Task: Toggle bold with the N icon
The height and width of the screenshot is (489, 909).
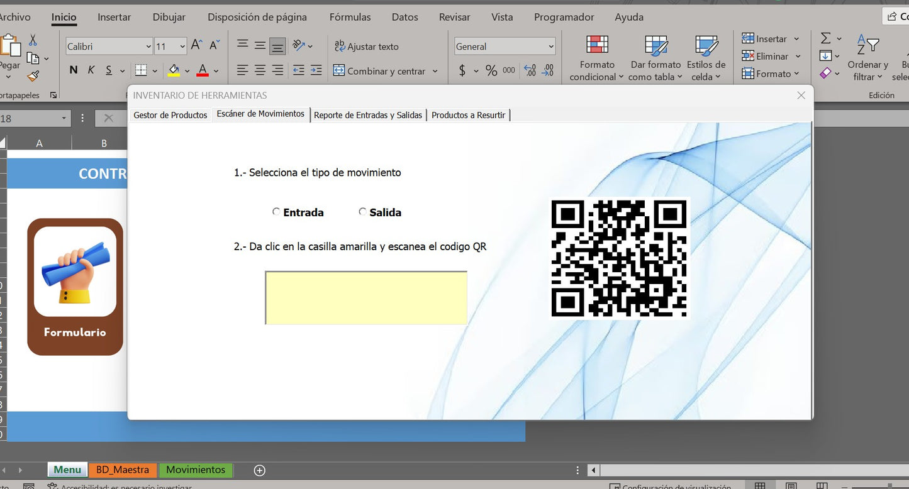Action: (x=74, y=70)
